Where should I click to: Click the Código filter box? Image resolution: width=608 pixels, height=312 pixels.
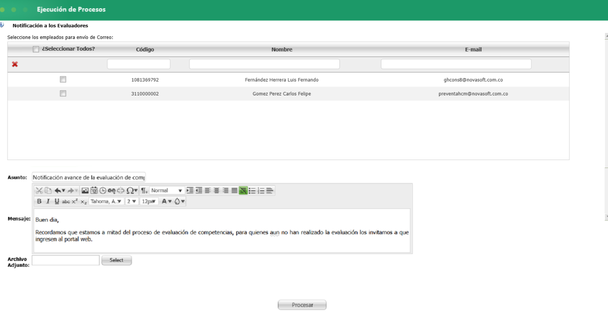(x=139, y=64)
